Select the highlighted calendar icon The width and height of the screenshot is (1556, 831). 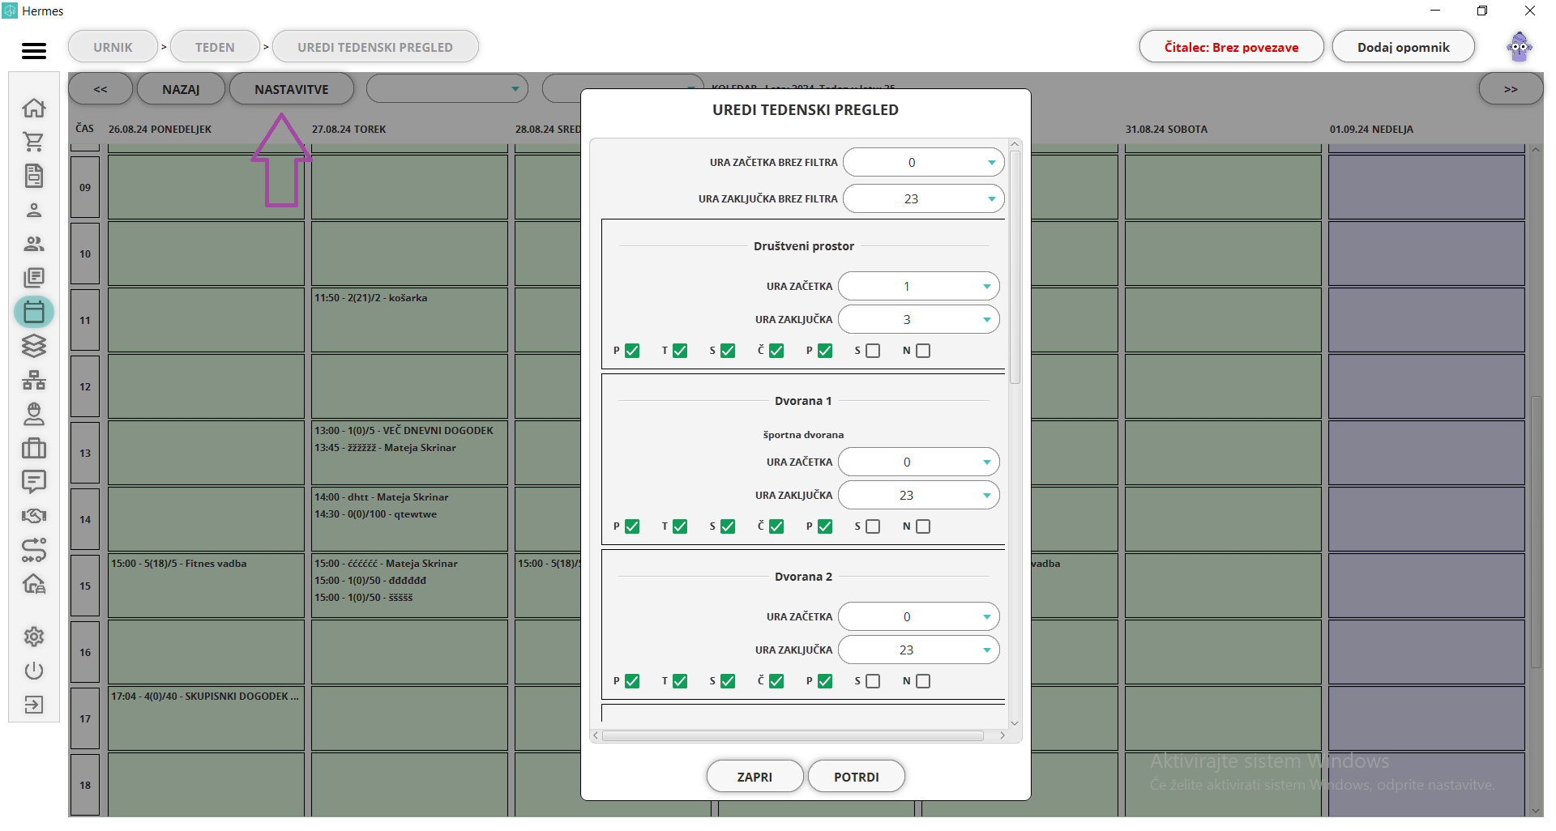click(x=33, y=312)
